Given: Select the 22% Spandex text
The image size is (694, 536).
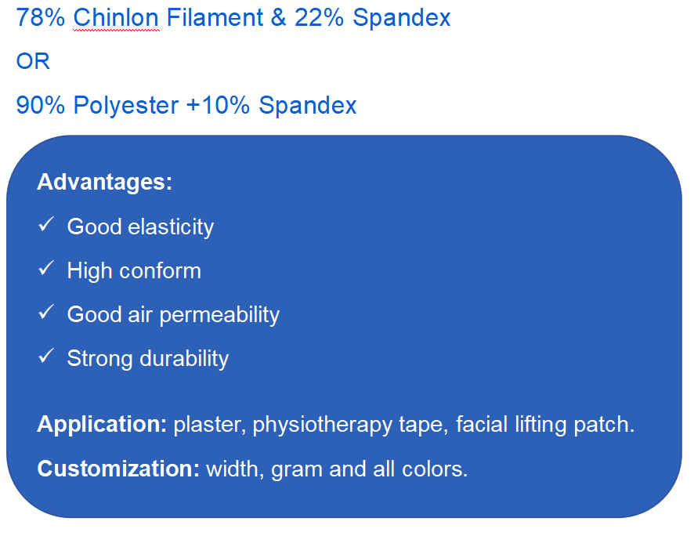Looking at the screenshot, I should click(373, 19).
